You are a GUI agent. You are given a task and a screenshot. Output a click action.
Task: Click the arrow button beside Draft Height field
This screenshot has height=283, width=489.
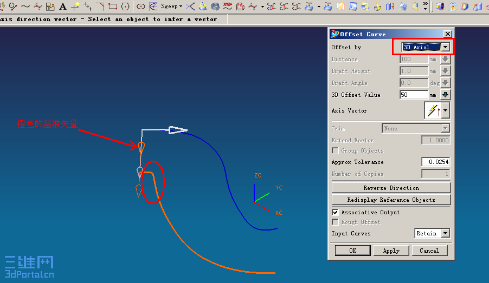tap(445, 71)
